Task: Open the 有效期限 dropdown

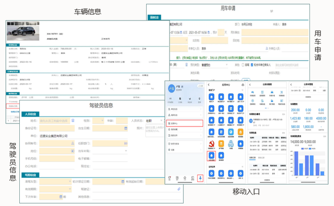Action: [x=55, y=189]
